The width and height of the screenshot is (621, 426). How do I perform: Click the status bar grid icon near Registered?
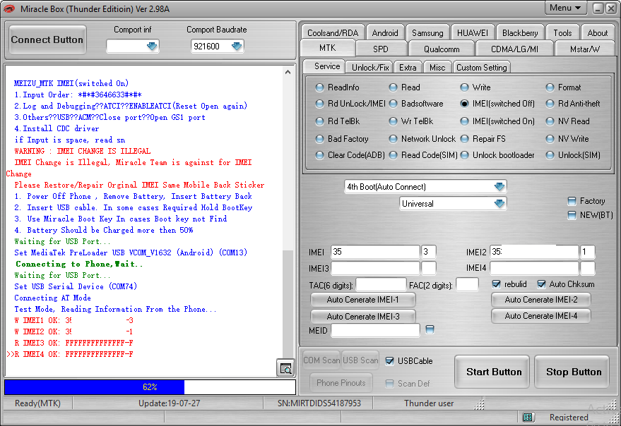pyautogui.click(x=527, y=417)
